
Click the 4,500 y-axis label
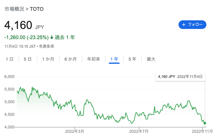[x=9, y=115]
